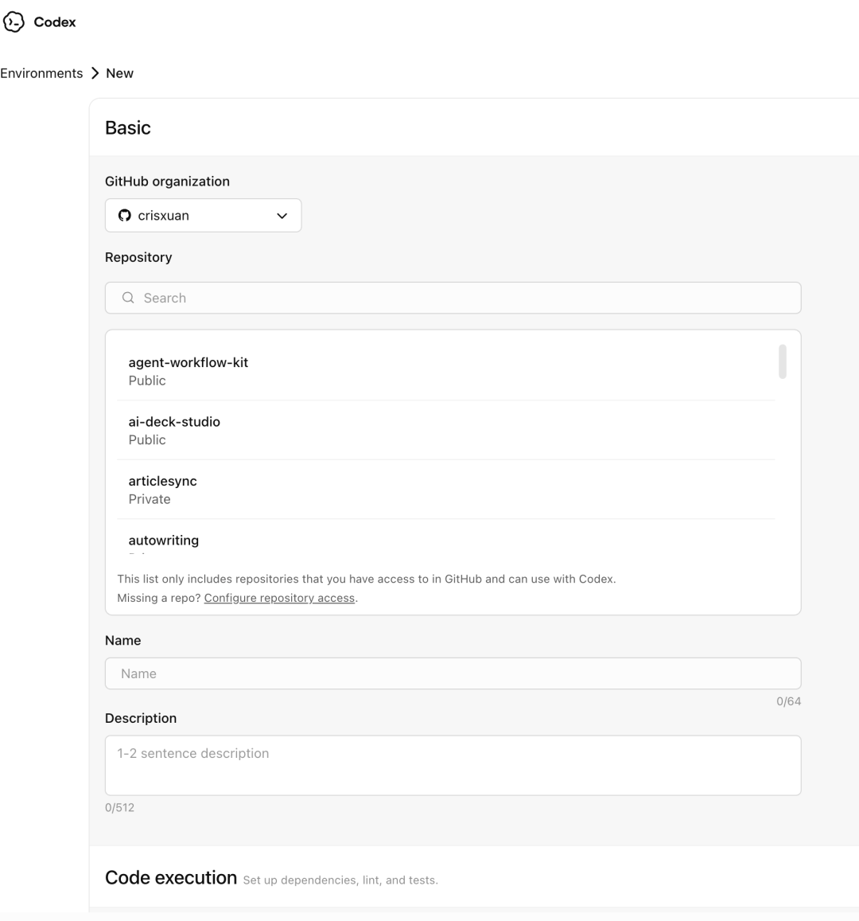This screenshot has height=921, width=859.
Task: Focus the Name input field
Action: (x=453, y=673)
